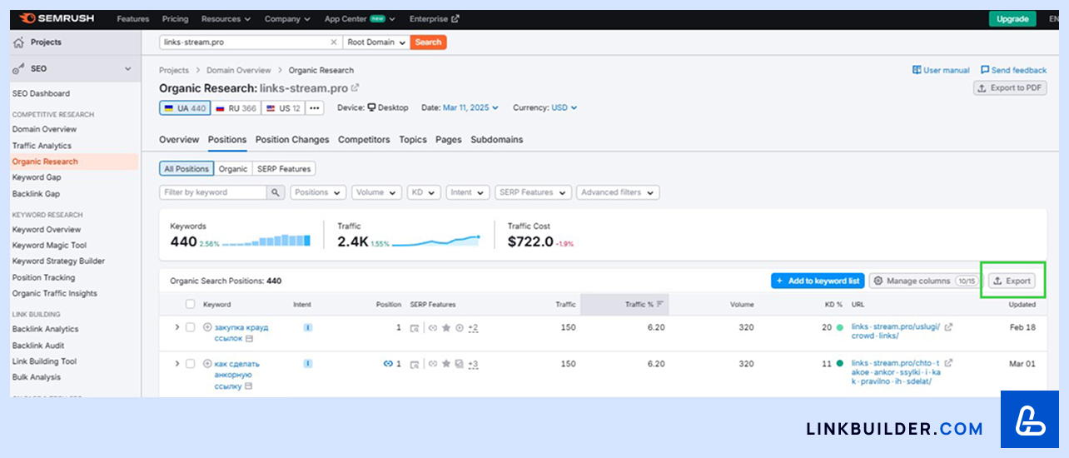Click the +2 more SERP features in first row
The image size is (1069, 458).
[473, 328]
